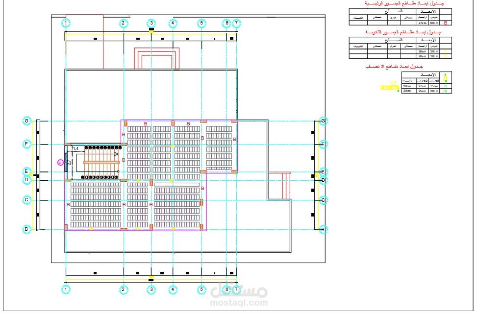
Task: Select the red nested entrance steps symbol
Action: (157, 58)
